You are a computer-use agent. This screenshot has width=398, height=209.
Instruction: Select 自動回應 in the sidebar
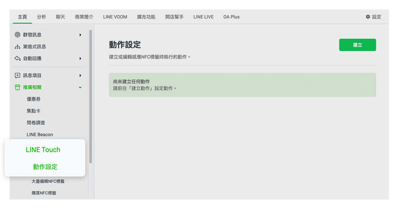click(32, 59)
